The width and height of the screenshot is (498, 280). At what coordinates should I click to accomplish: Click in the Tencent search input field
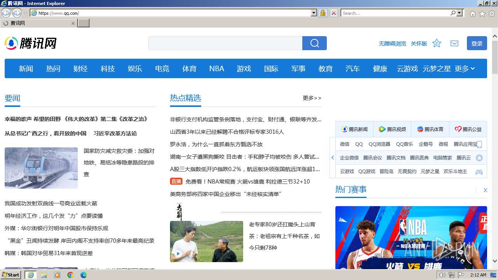coord(225,43)
